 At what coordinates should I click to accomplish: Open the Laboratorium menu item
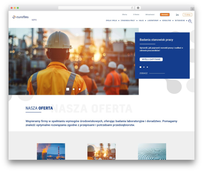pos(153,20)
